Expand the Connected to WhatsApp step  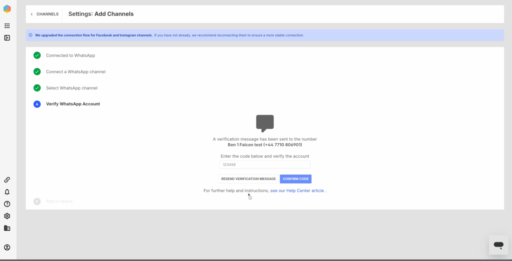pos(70,55)
